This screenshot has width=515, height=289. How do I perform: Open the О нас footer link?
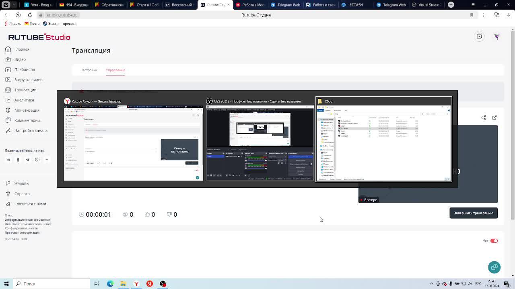pyautogui.click(x=9, y=216)
